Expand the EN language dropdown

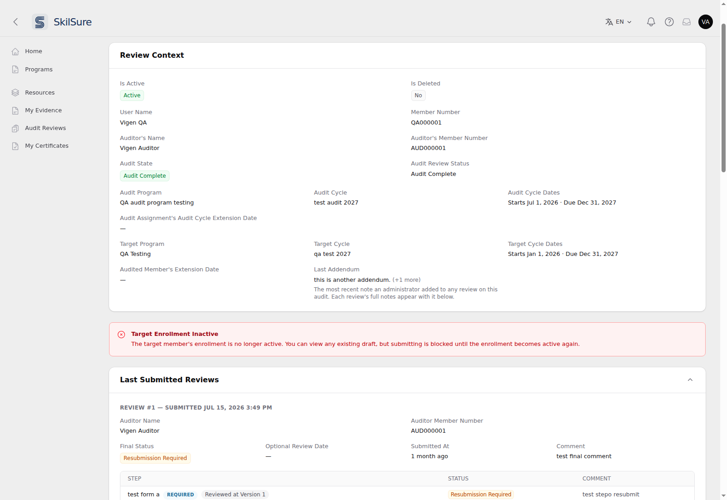tap(624, 22)
